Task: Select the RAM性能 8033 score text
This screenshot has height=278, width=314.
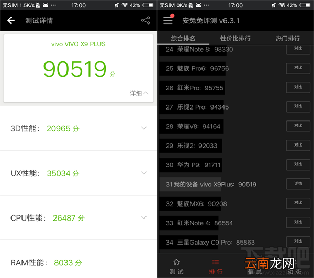Action: click(46, 263)
